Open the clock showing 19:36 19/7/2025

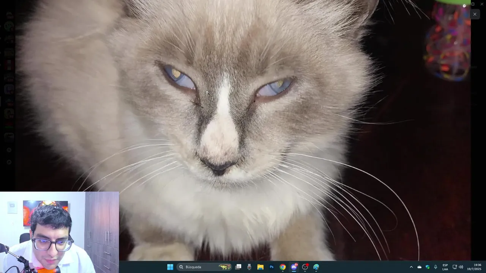pos(474,267)
